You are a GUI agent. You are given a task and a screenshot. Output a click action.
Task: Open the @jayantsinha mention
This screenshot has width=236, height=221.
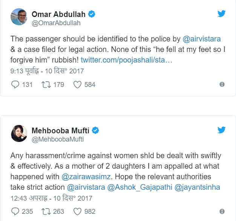[x=197, y=187]
